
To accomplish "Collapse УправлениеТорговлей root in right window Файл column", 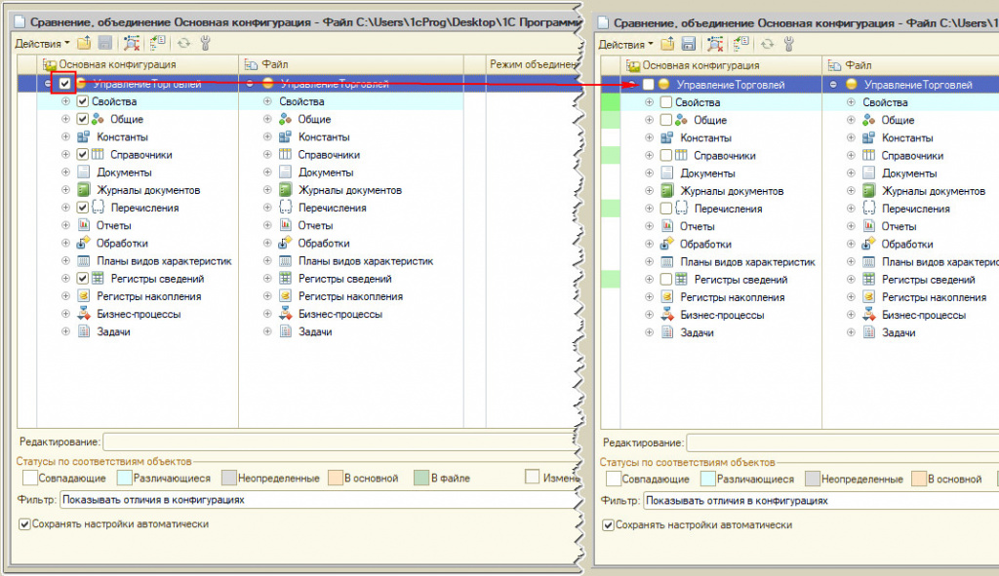I will pos(833,84).
